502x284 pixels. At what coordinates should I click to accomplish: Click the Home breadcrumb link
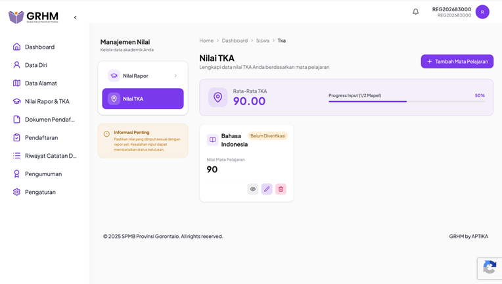click(x=206, y=41)
